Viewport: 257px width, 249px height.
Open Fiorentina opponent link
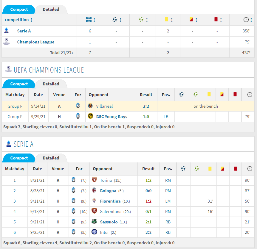pos(110,201)
